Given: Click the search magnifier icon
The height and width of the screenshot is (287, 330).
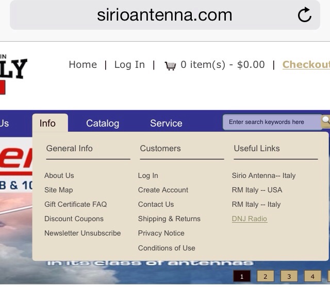Looking at the screenshot, I should (x=326, y=122).
